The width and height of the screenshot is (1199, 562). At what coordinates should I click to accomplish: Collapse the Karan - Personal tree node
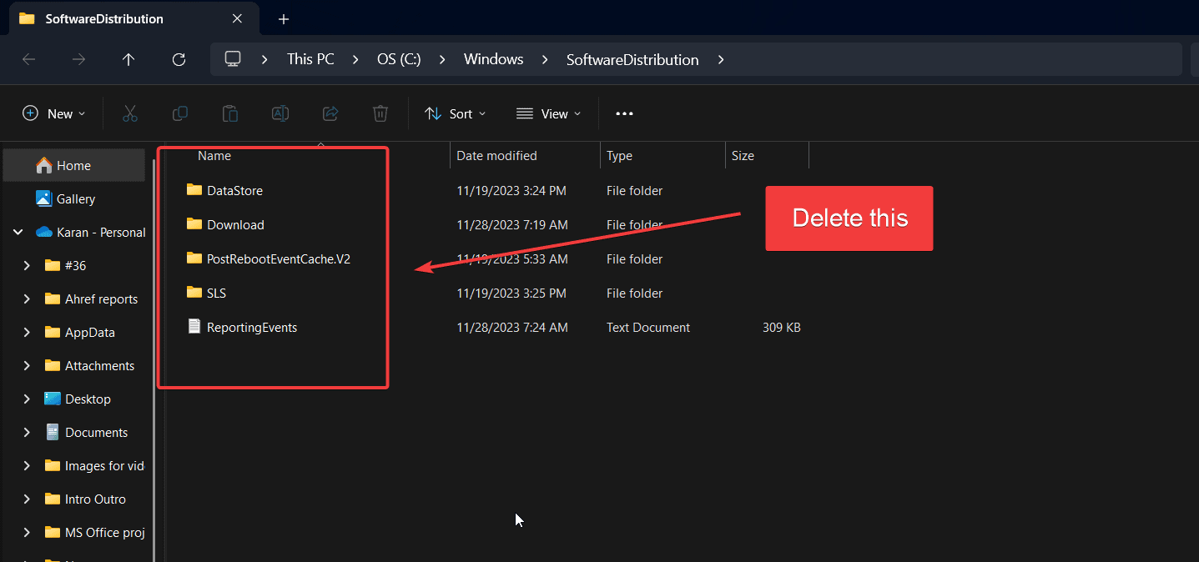pyautogui.click(x=18, y=233)
